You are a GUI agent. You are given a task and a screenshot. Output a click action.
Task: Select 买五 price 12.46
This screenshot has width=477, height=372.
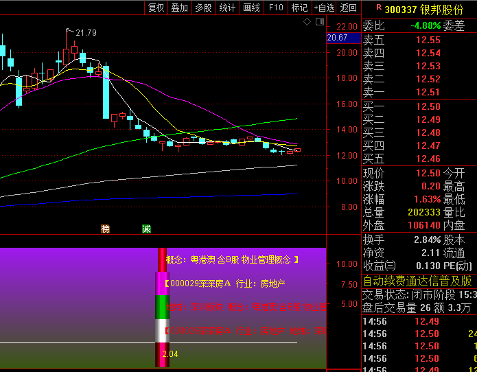[428, 159]
